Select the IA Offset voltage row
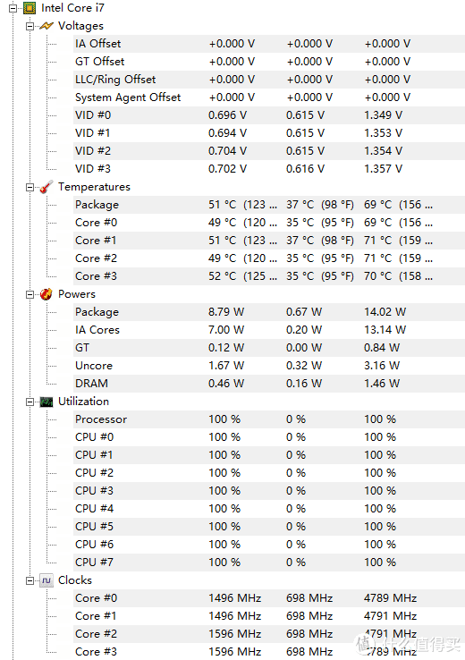Screen dimensions: 465x660 tap(269, 44)
